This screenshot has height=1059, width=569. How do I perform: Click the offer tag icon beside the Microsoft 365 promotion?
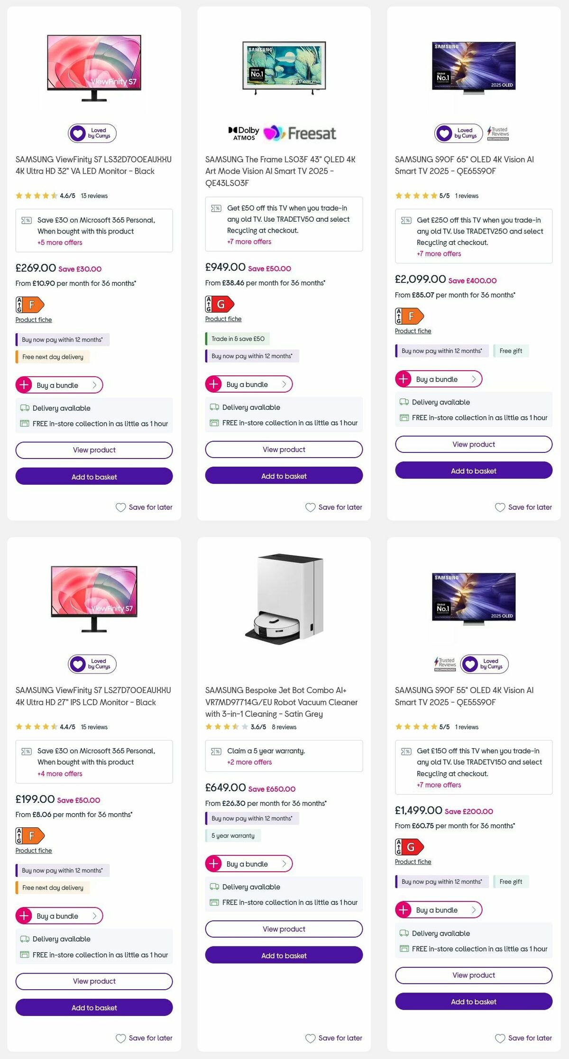27,220
